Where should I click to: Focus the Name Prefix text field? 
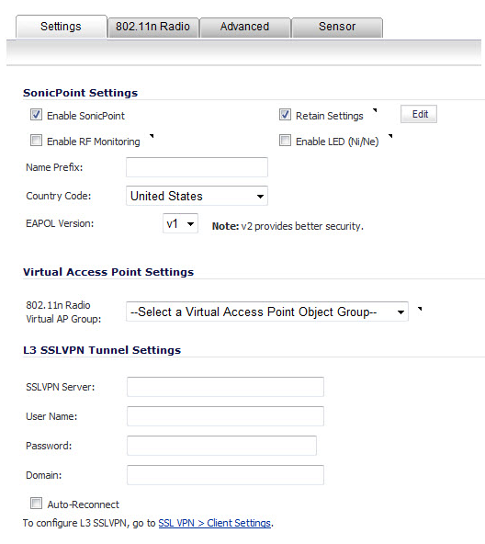(197, 167)
